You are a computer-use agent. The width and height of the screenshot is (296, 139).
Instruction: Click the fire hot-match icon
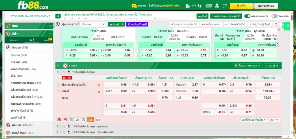pyautogui.click(x=59, y=120)
